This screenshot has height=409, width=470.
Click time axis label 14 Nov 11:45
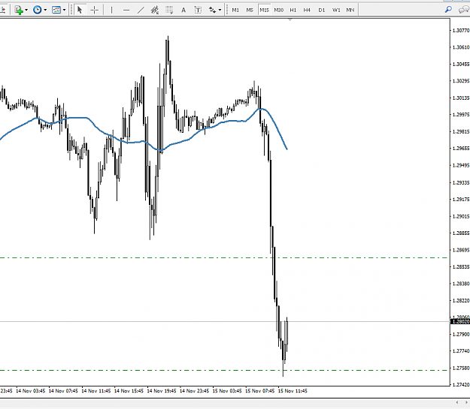tap(96, 391)
